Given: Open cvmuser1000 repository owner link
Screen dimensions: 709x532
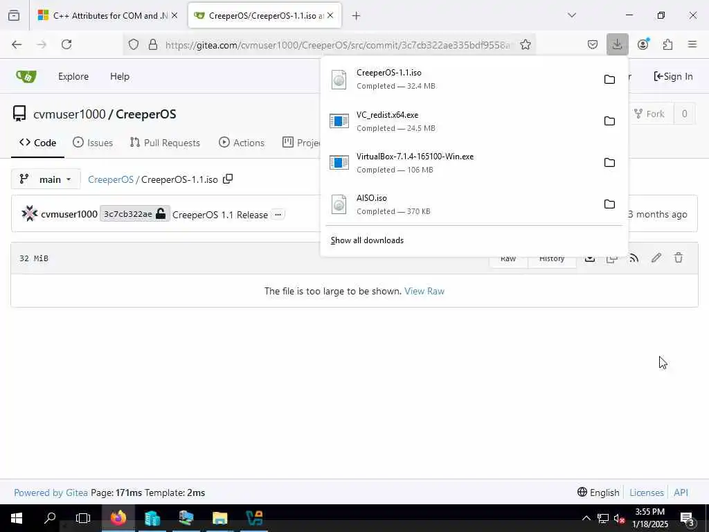Looking at the screenshot, I should [69, 114].
